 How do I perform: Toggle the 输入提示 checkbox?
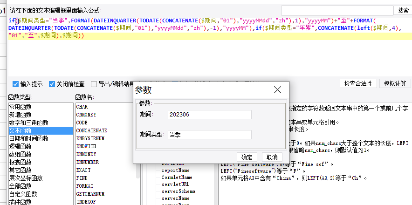16,84
